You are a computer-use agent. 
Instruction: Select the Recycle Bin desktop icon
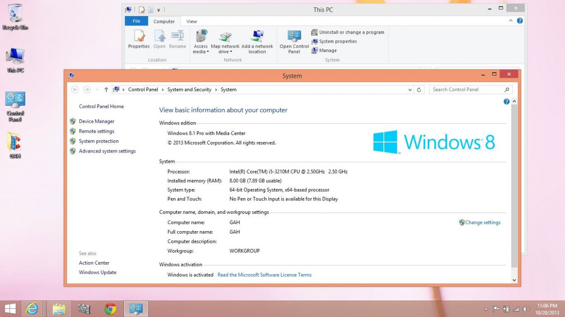click(15, 17)
